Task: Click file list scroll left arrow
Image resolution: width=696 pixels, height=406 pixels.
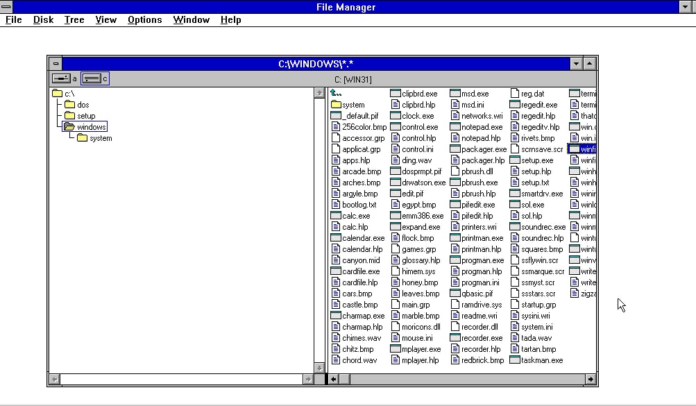Action: (333, 379)
